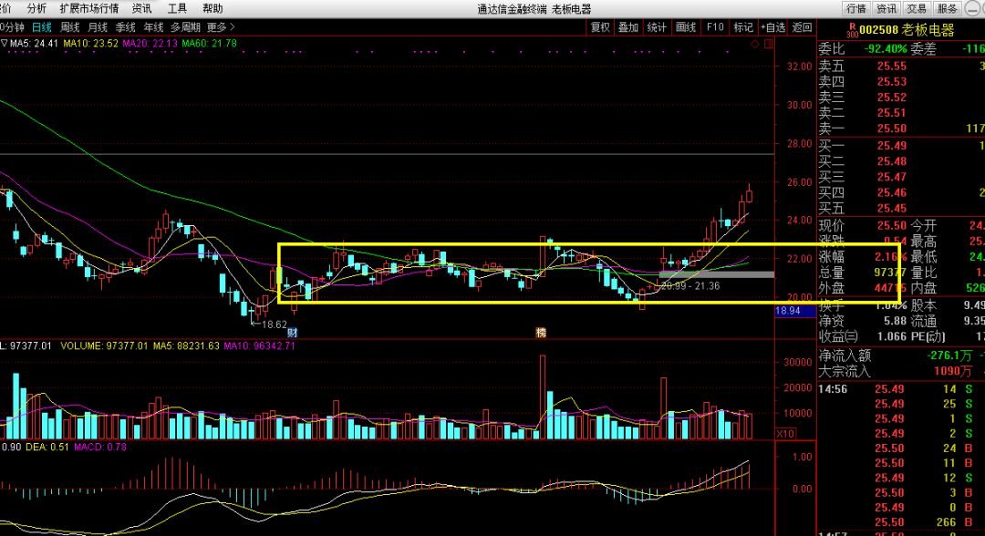Switch chart to 周线 period

pos(69,27)
